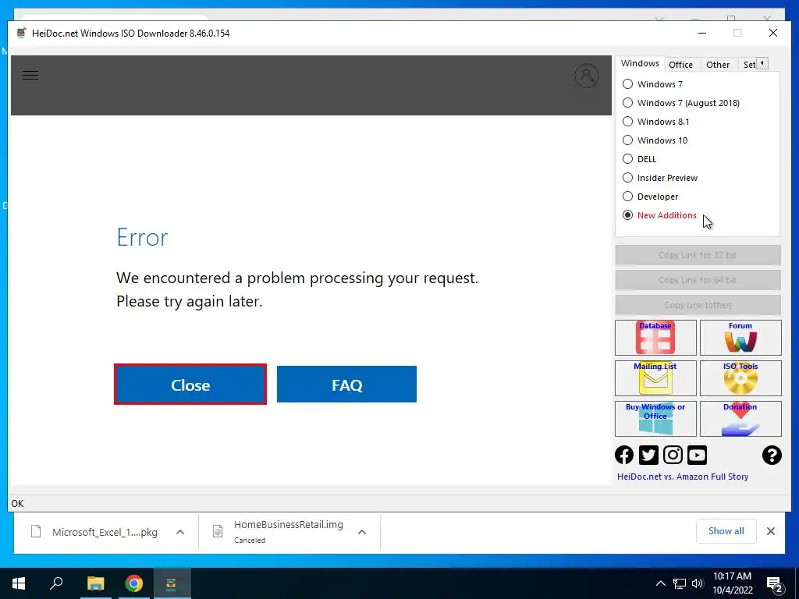
Task: Click the HeiDoc app icon in title bar
Action: (x=21, y=33)
